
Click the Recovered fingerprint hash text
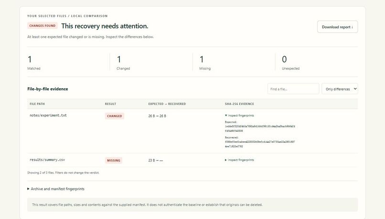pos(260,144)
